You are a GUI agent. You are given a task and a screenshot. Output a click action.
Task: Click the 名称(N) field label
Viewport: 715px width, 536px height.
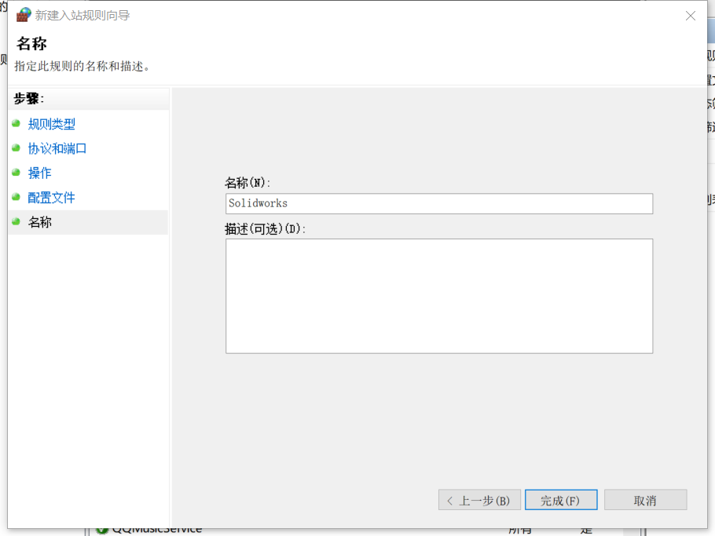[x=247, y=183]
